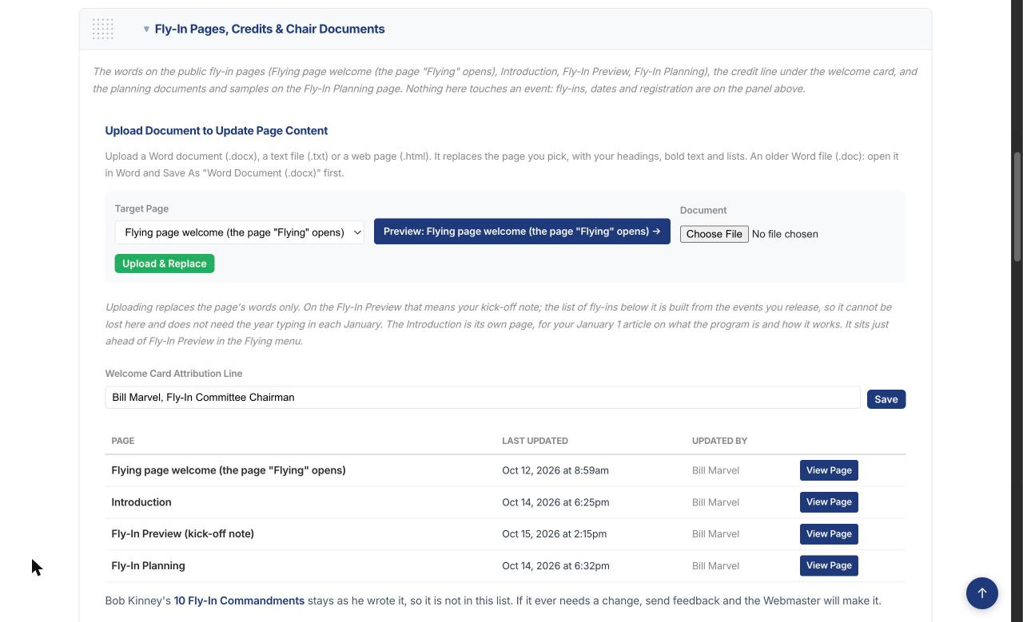Select the "Fly-In Preview (kick-off note)" cell
This screenshot has width=1023, height=622.
[183, 534]
